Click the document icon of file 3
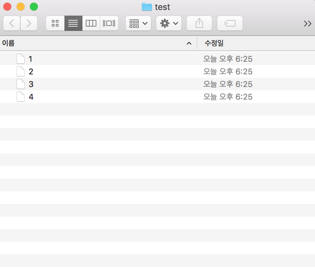 (x=21, y=84)
